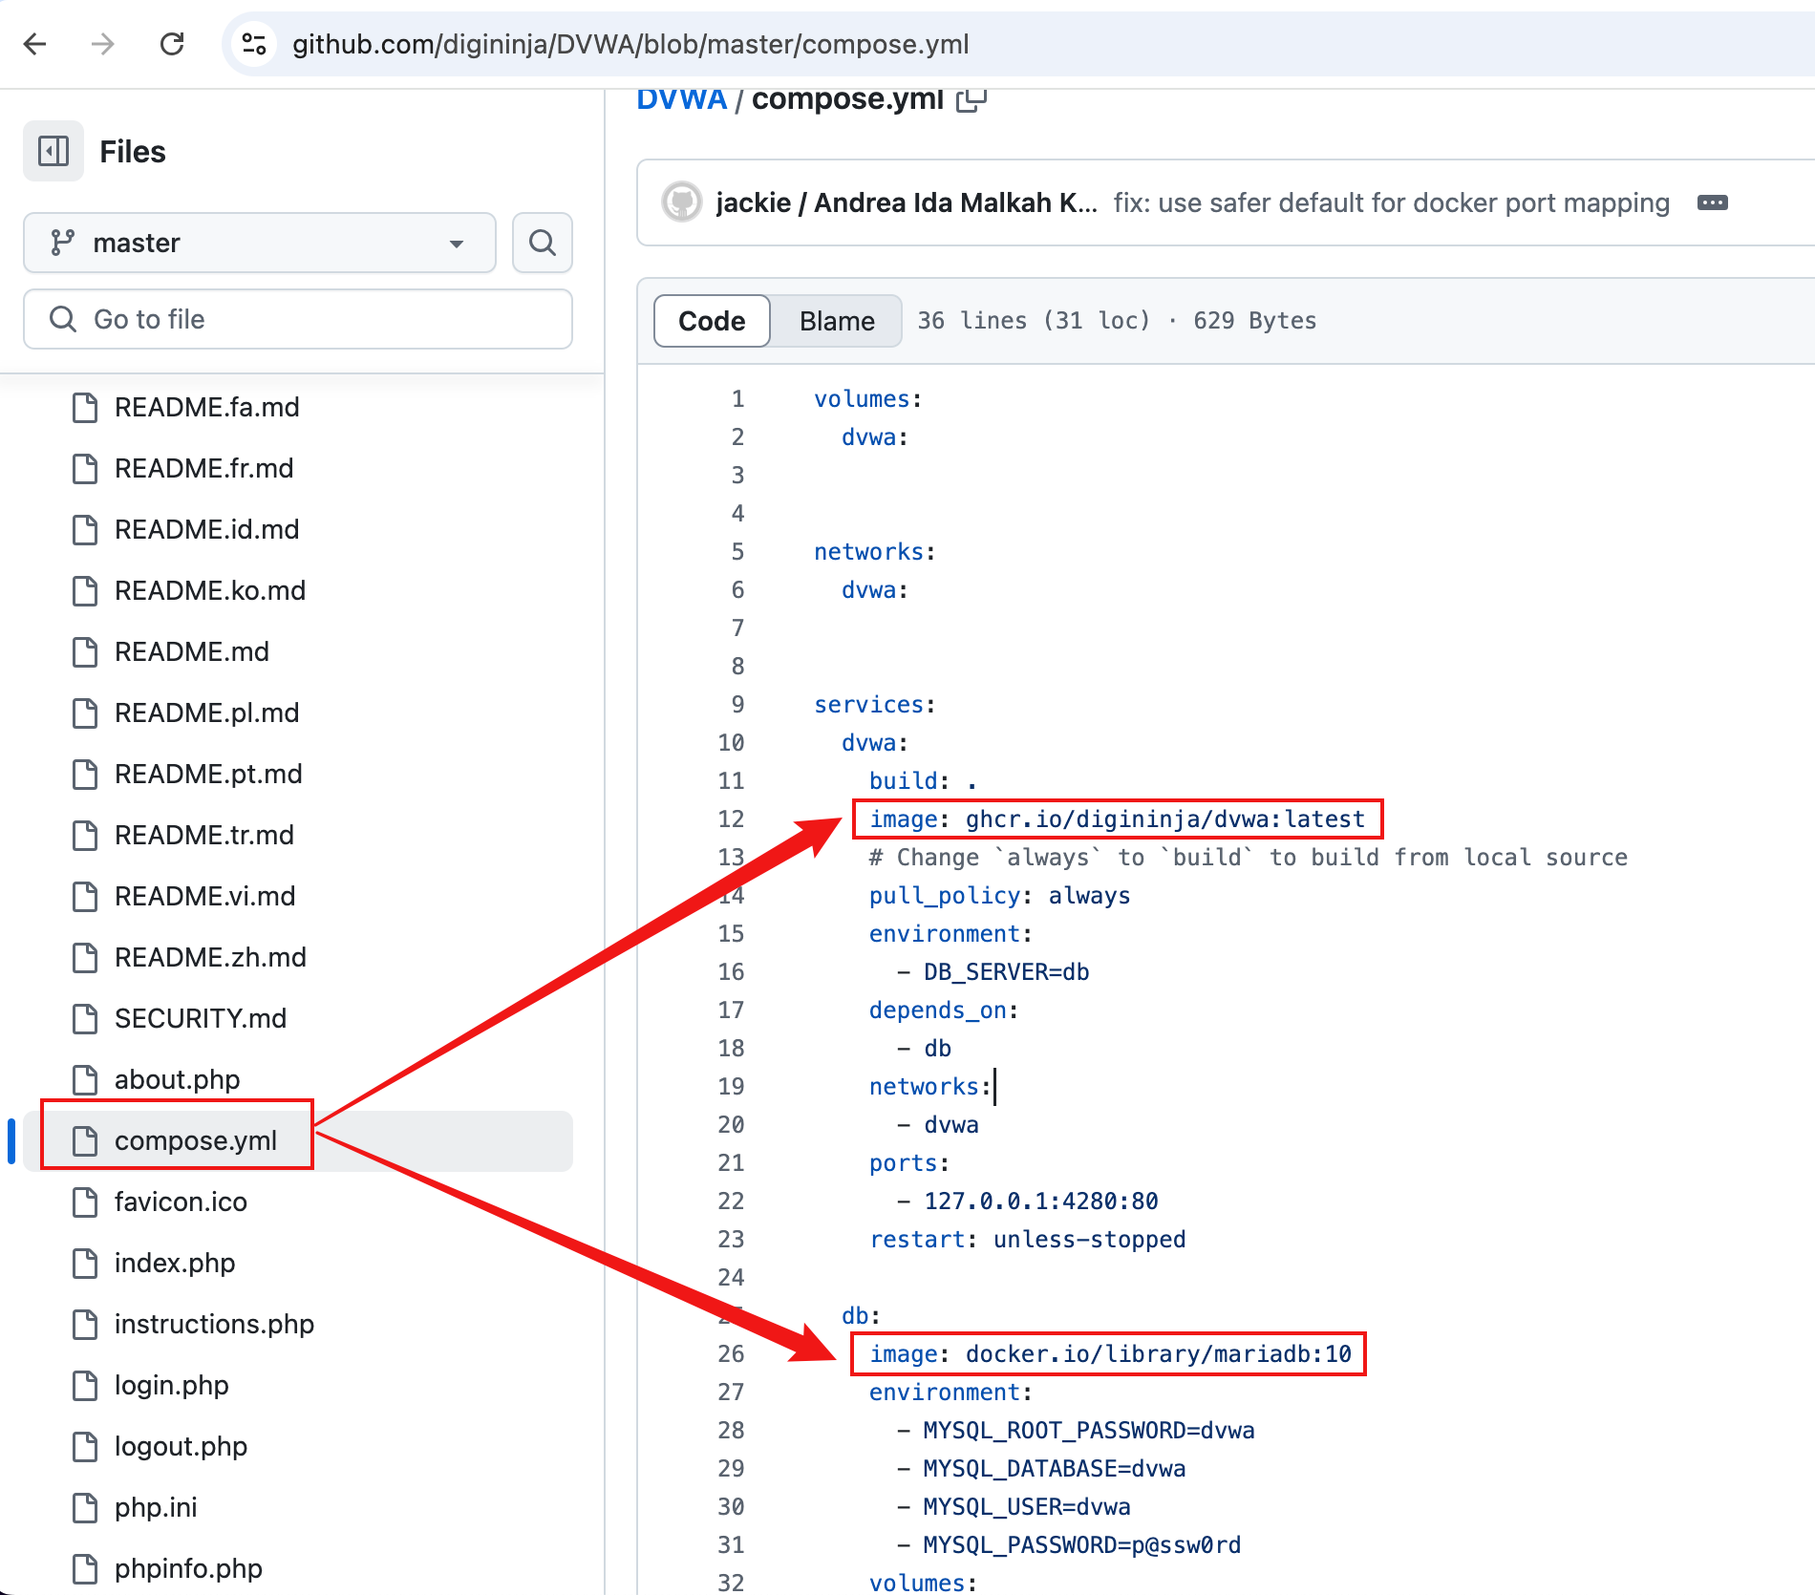Open README.id.md in file tree
The image size is (1815, 1595).
point(206,529)
